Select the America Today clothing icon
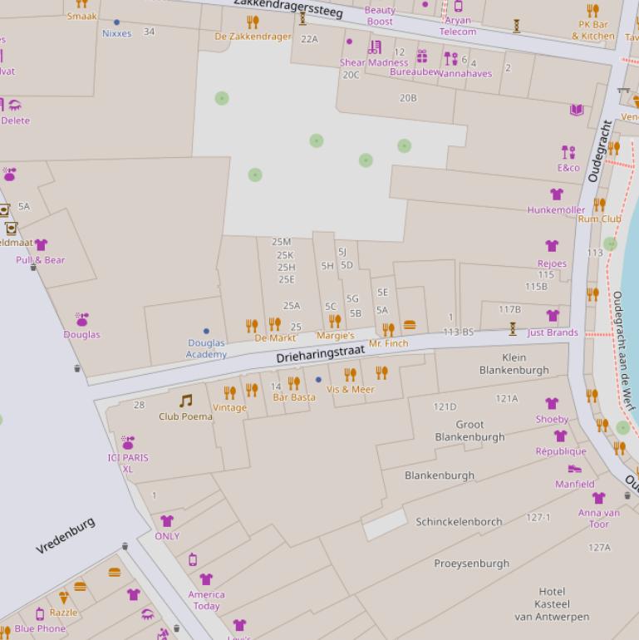The height and width of the screenshot is (640, 639). point(206,579)
